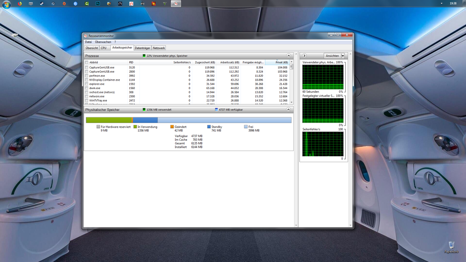Click the green indicator beside 22% Verwendeter phys. Speicher
This screenshot has width=466, height=262.
[144, 55]
